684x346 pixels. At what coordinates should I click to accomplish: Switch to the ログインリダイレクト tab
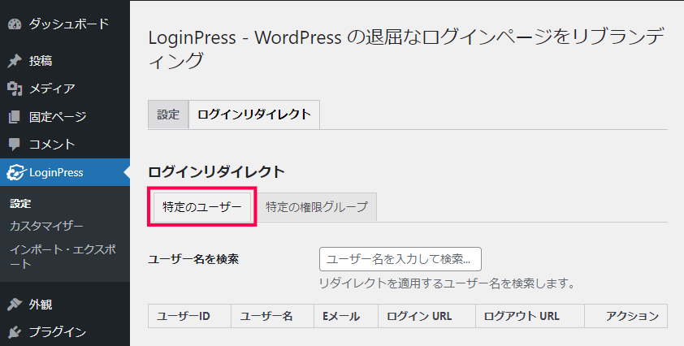tap(254, 115)
